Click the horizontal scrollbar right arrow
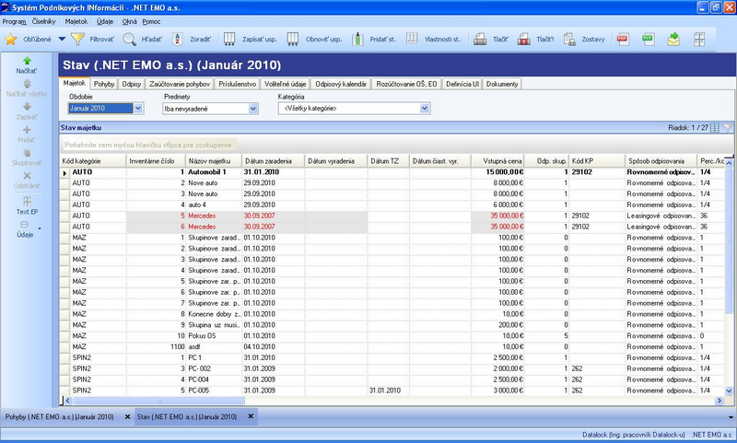 pos(719,401)
